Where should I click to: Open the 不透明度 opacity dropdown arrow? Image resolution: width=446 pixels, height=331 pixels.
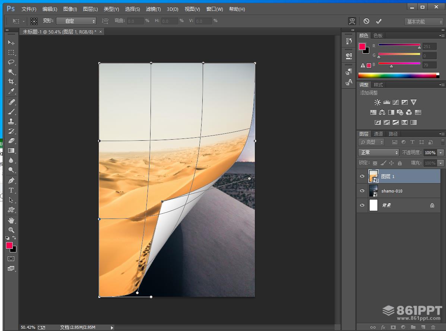(x=440, y=153)
